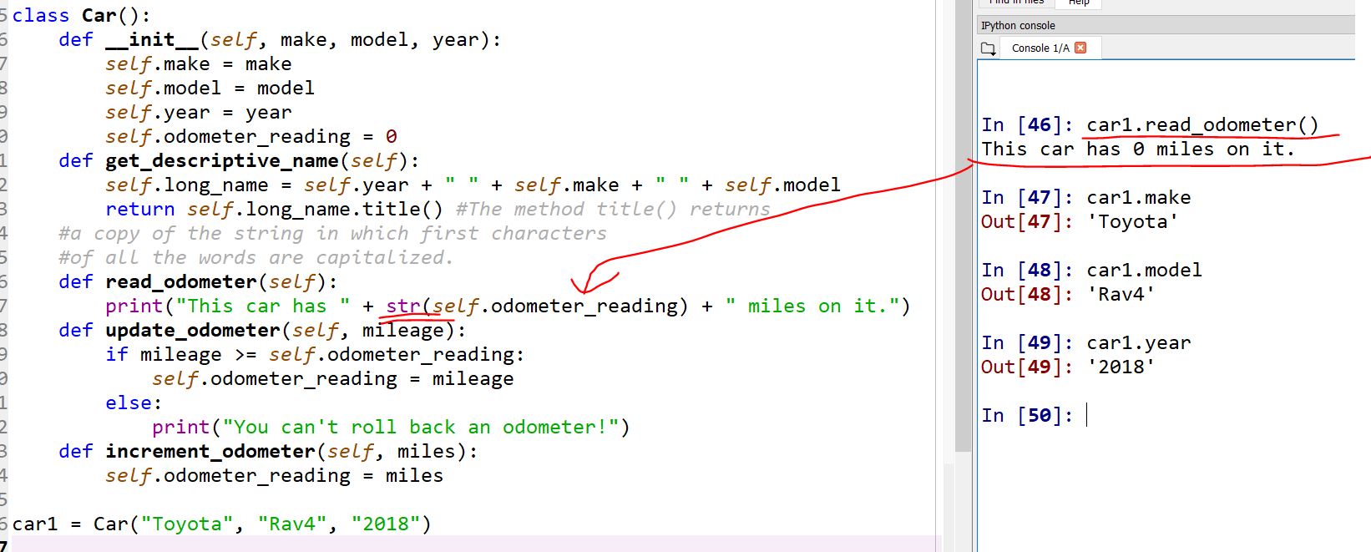Click the car1 = Car("Toyota"...) line
This screenshot has height=552, width=1371.
click(x=221, y=524)
